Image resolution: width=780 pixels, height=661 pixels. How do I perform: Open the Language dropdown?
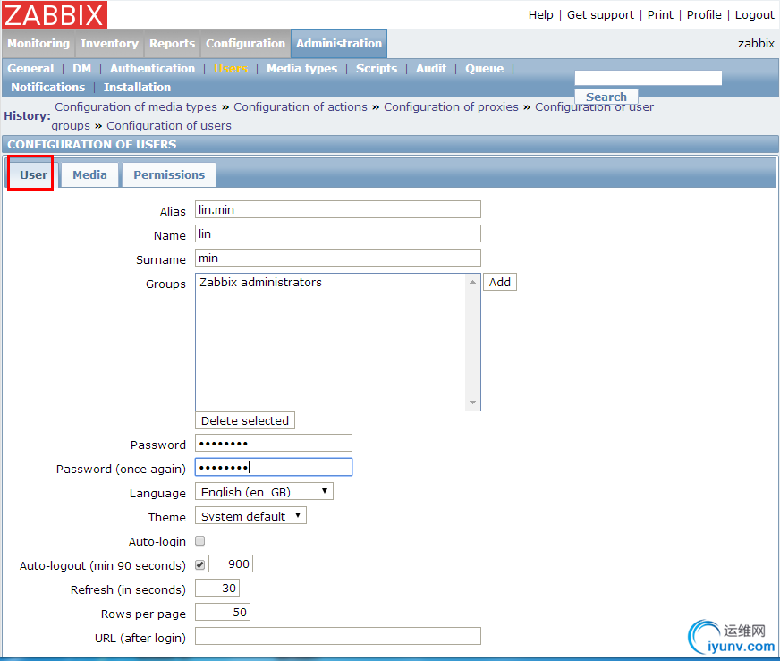click(264, 491)
